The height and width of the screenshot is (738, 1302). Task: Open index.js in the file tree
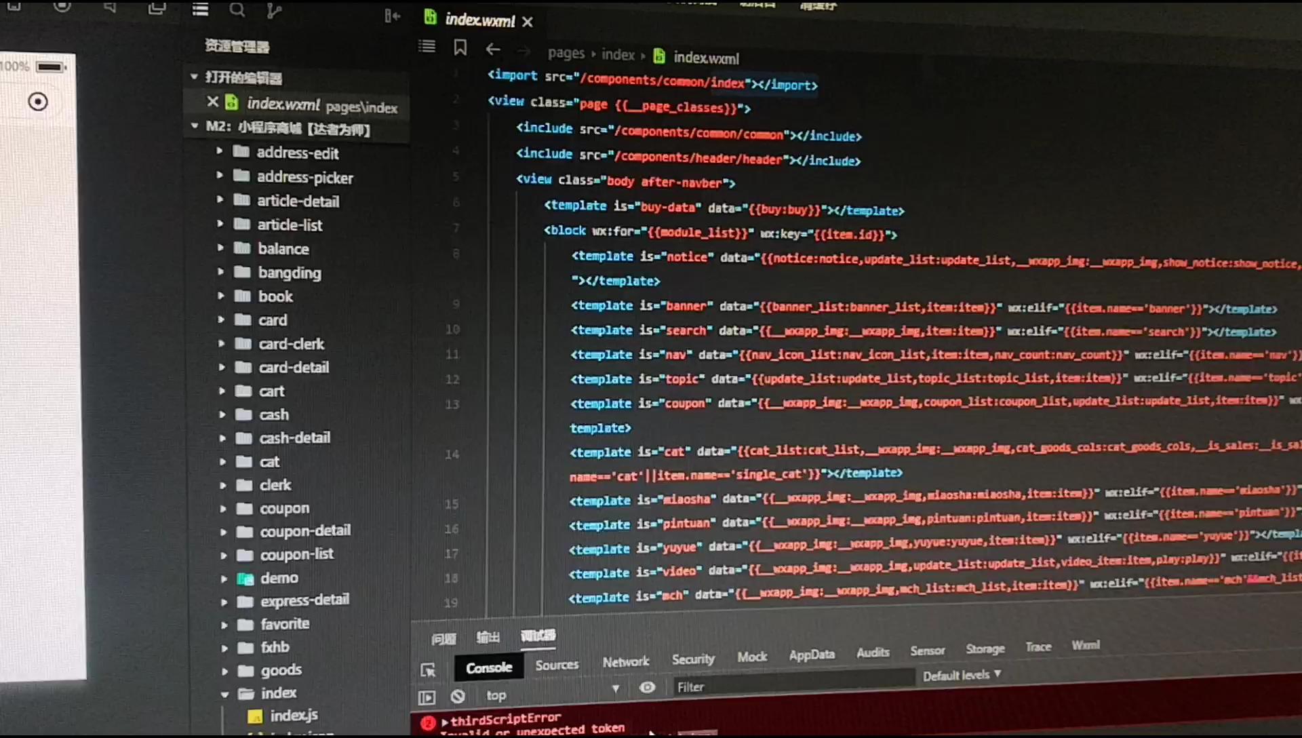point(294,715)
